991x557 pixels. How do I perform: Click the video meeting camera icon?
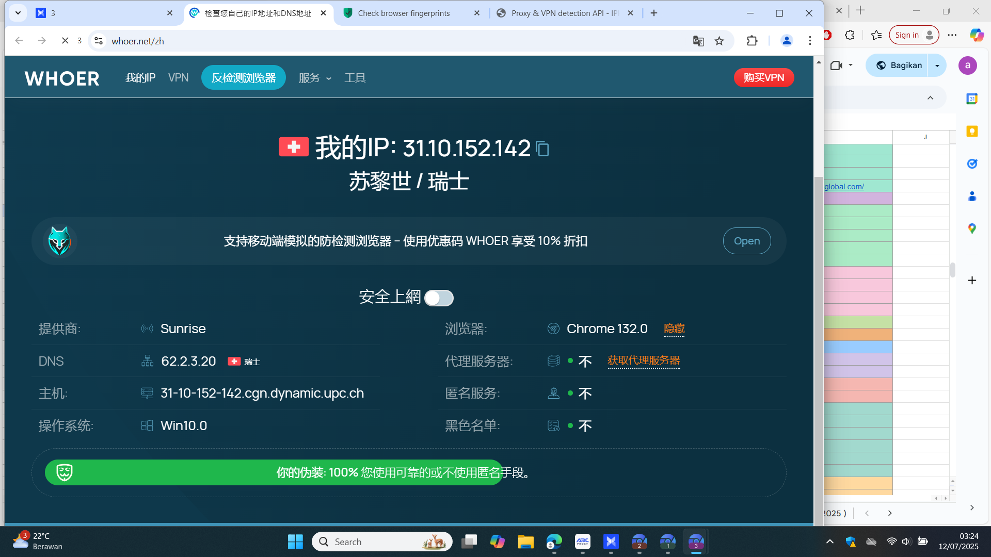pyautogui.click(x=836, y=65)
